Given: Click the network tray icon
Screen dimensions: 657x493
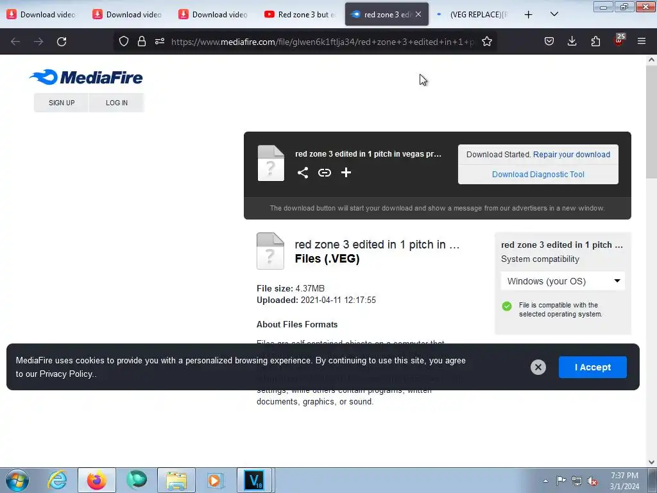Looking at the screenshot, I should (577, 481).
